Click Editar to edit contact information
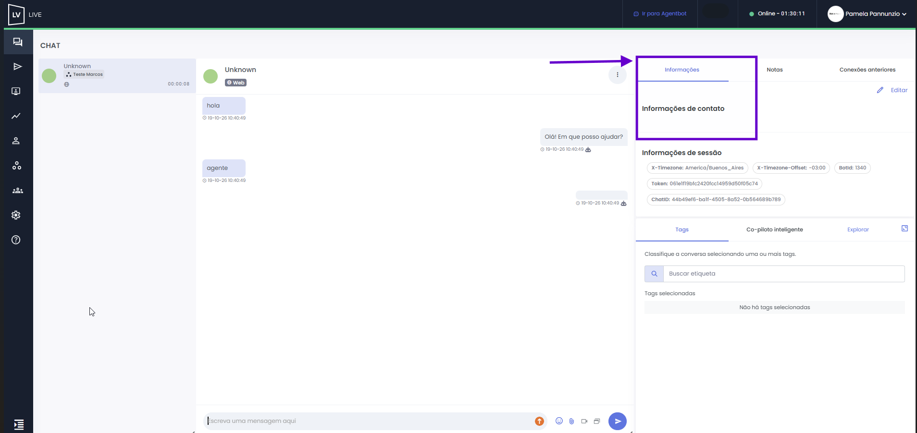The image size is (917, 433). (x=892, y=90)
